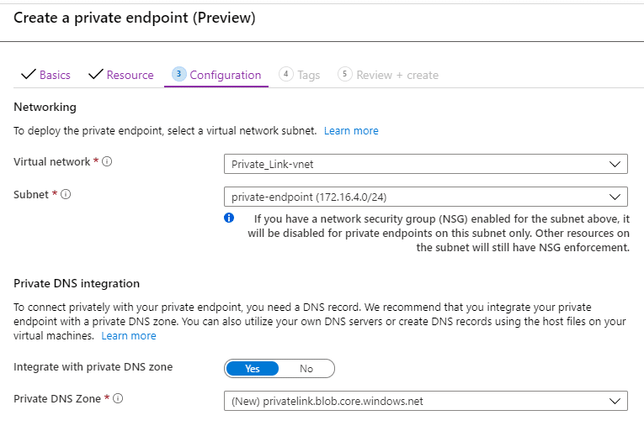Image resolution: width=644 pixels, height=426 pixels.
Task: Open the Tags tab
Action: [x=309, y=75]
